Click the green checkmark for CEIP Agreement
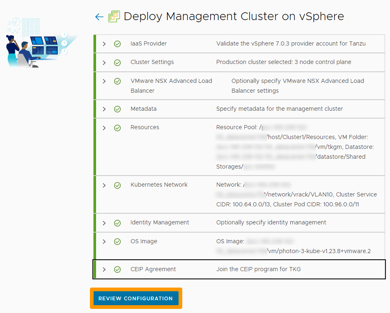Viewport: 390px width, 313px height. click(117, 270)
